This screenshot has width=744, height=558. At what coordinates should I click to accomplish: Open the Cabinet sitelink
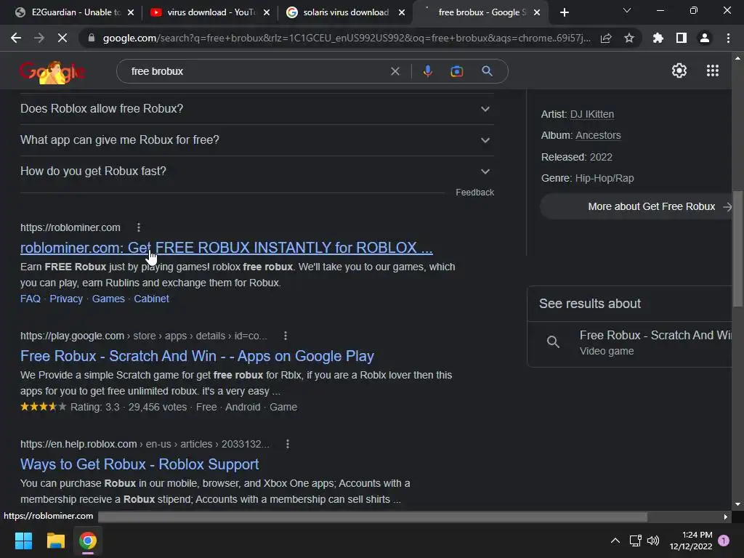click(x=151, y=299)
